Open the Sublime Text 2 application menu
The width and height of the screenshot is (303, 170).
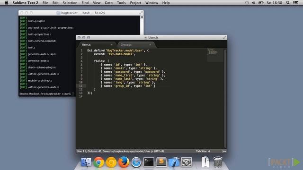tap(25, 3)
